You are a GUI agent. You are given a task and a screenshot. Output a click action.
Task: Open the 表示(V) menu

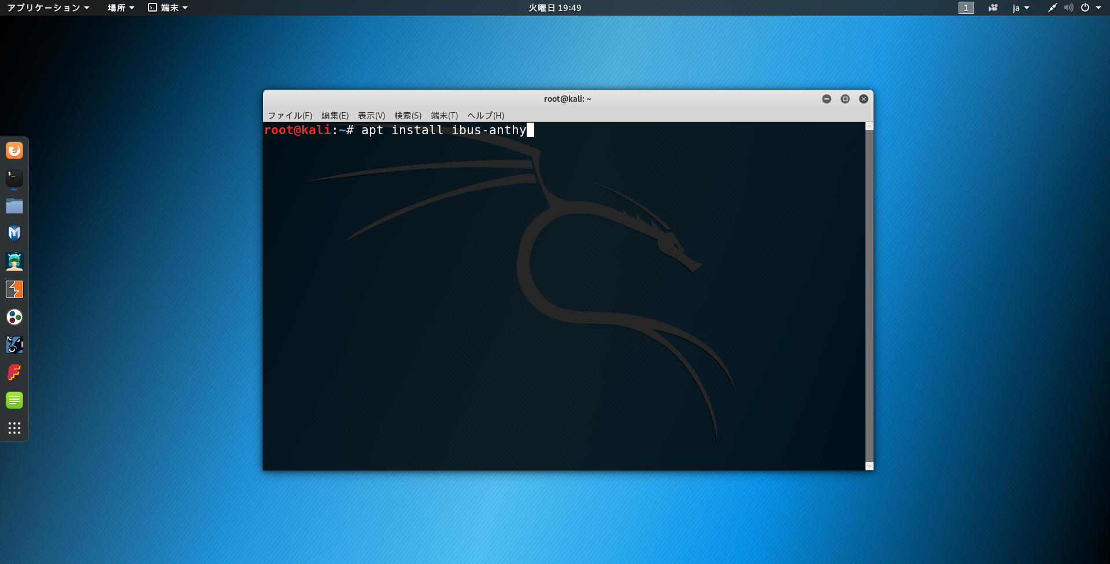[372, 115]
